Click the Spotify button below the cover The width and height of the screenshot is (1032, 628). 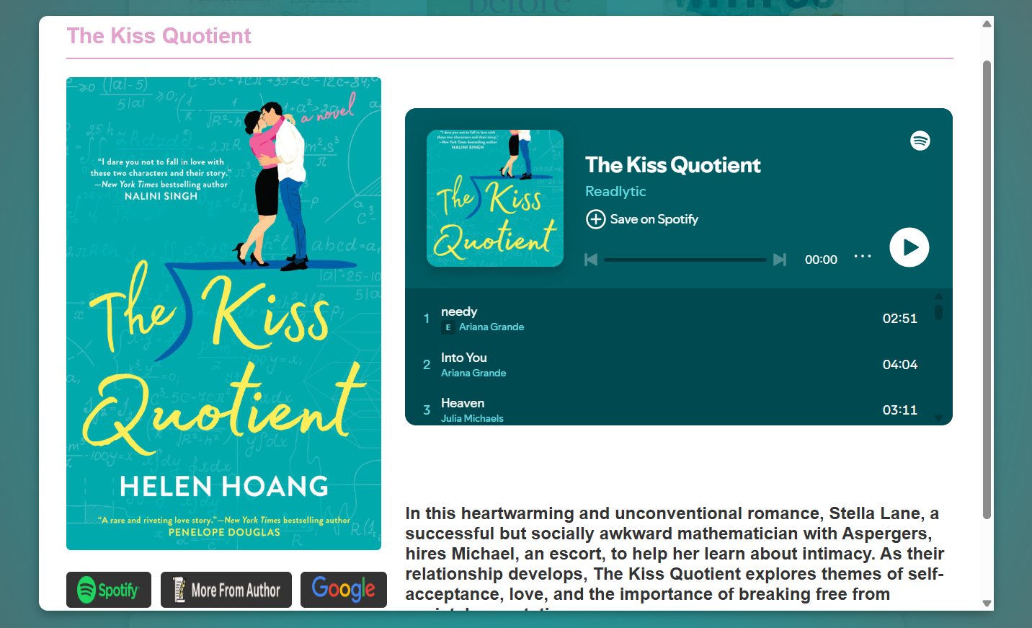click(109, 590)
